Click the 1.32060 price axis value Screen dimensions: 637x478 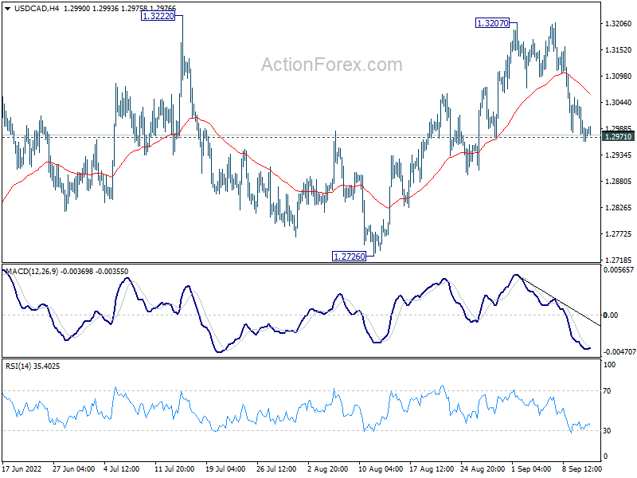[619, 24]
